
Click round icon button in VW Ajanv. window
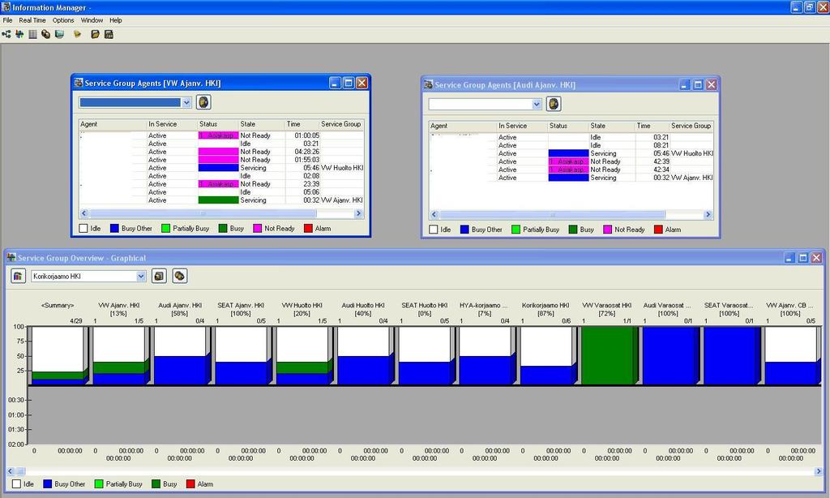[203, 102]
